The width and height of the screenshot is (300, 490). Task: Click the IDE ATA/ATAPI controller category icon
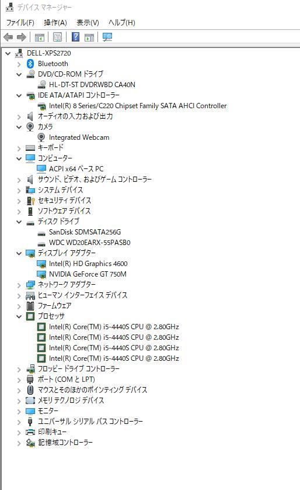(30, 95)
